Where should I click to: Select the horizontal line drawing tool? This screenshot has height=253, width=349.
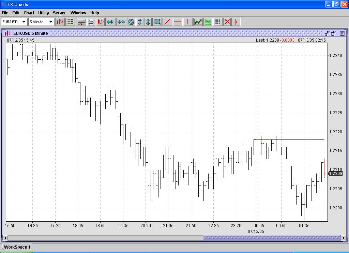tap(178, 22)
